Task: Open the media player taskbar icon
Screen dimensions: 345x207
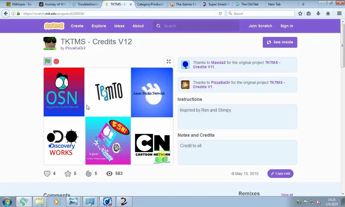Action: (x=57, y=202)
